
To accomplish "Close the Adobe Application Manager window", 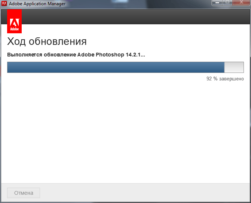I will click(x=241, y=3).
